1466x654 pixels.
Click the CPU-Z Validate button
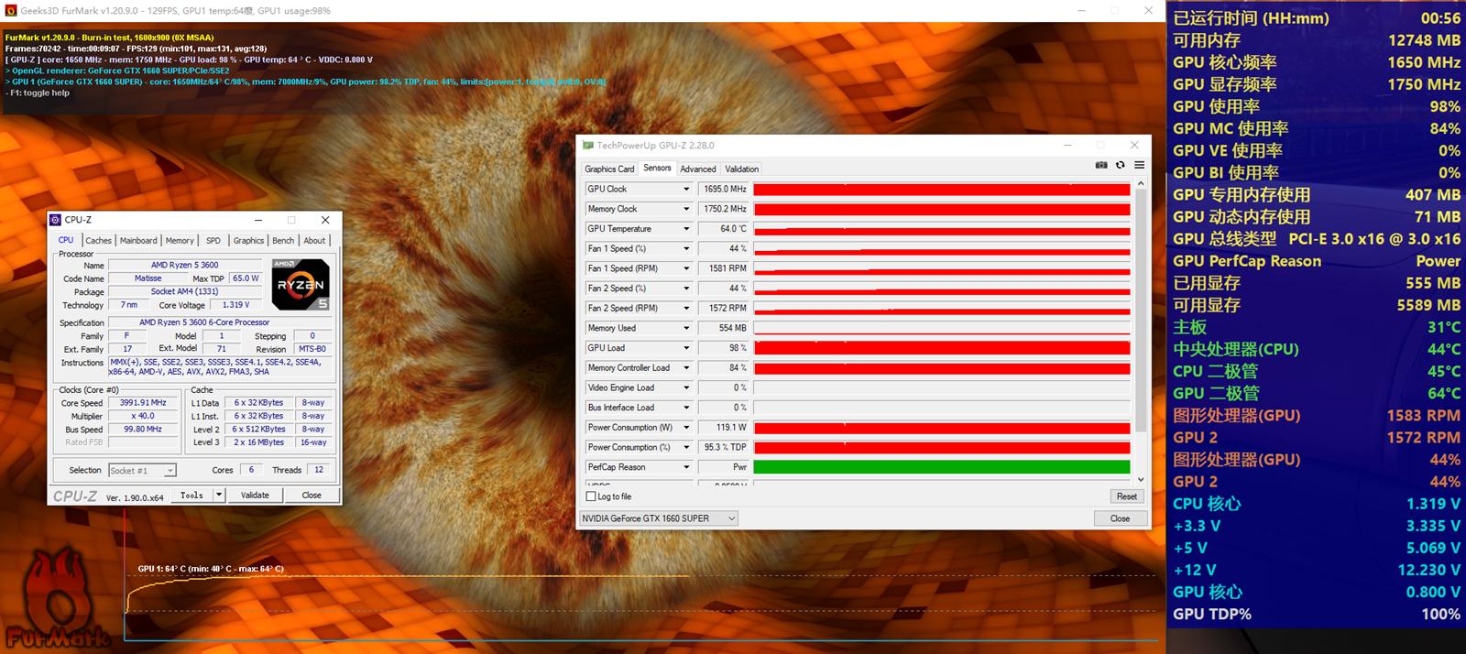pos(255,495)
